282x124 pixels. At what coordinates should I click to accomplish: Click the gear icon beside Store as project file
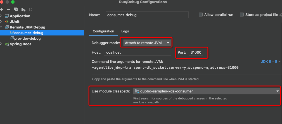(280, 15)
